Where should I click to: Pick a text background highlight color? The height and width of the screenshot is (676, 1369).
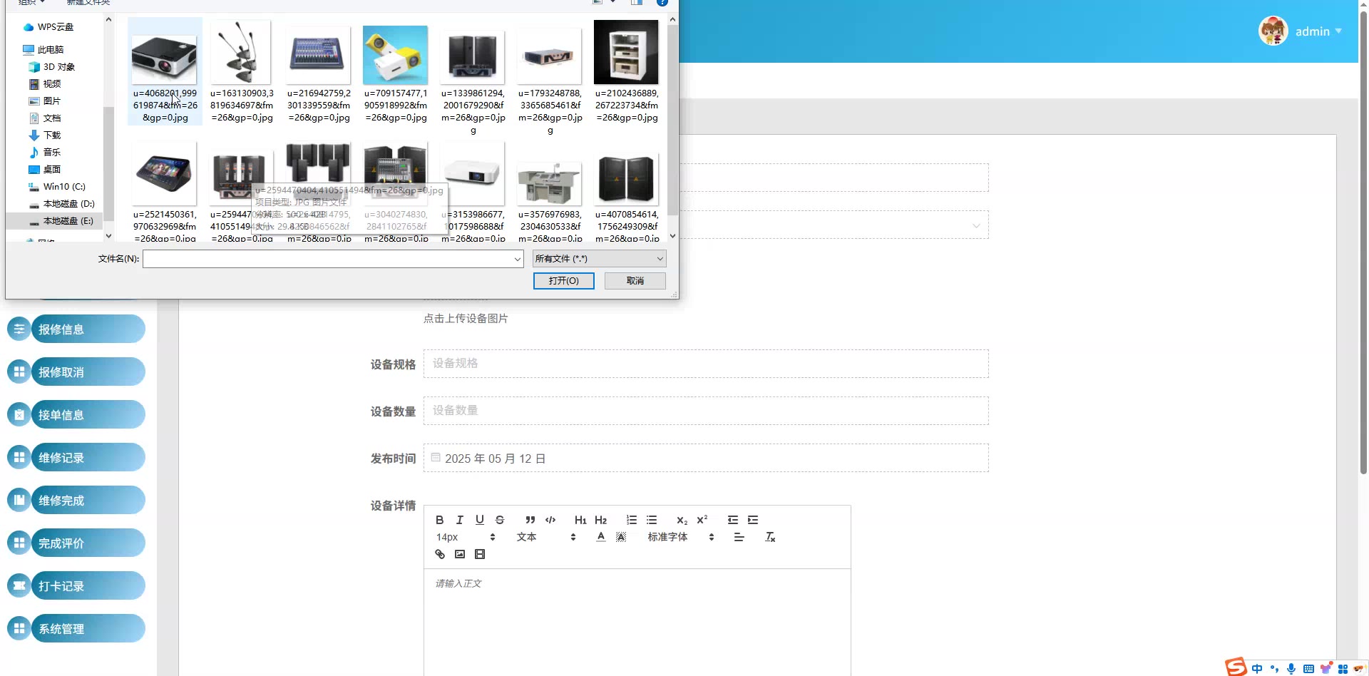coord(621,537)
